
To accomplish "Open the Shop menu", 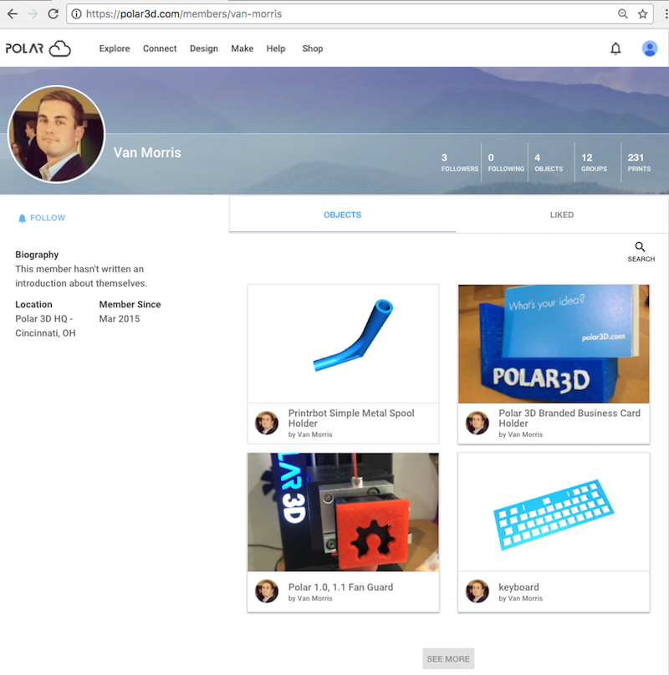I will (313, 48).
